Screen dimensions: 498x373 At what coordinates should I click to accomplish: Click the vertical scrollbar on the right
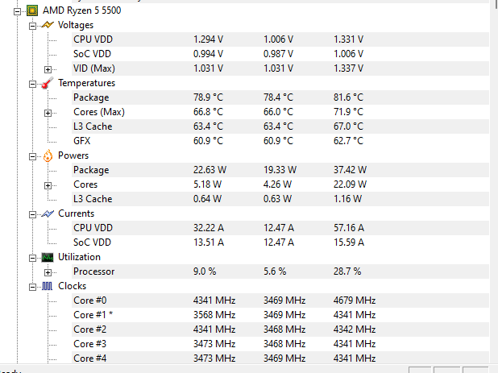click(x=493, y=185)
